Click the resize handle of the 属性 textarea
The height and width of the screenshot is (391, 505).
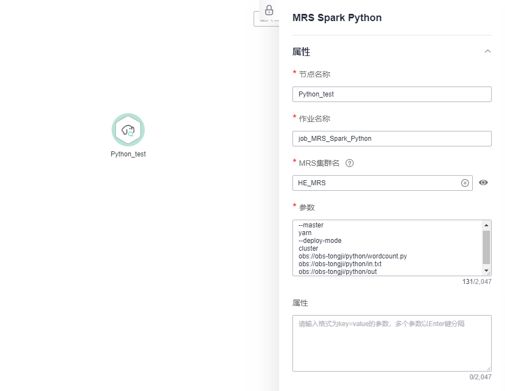[x=489, y=368]
